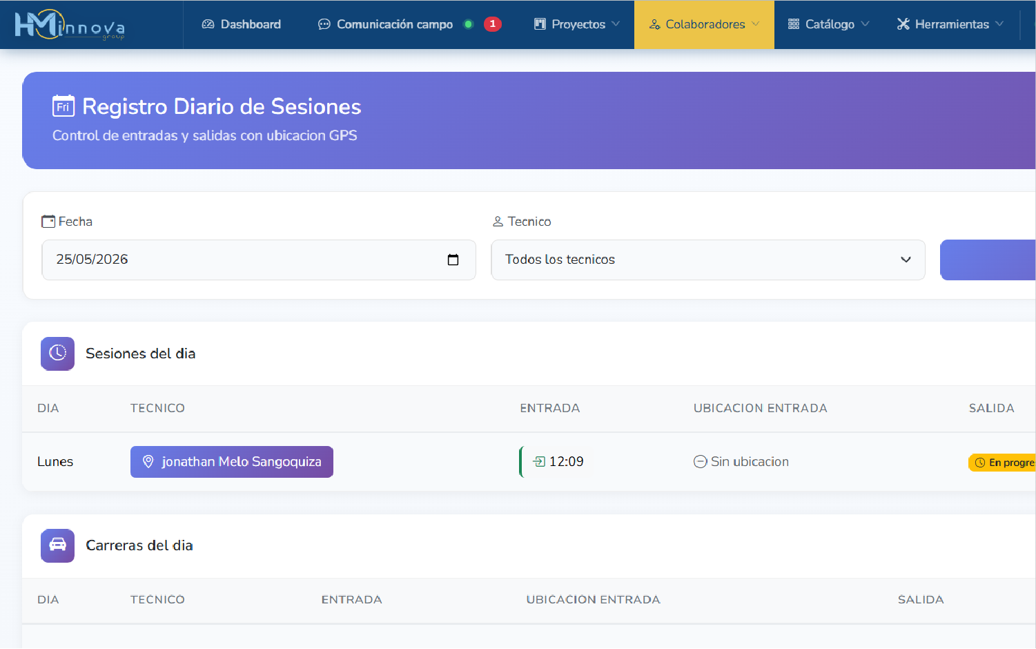Viewport: 1036px width, 649px height.
Task: Click the chat bubble icon in navbar
Action: coord(324,24)
